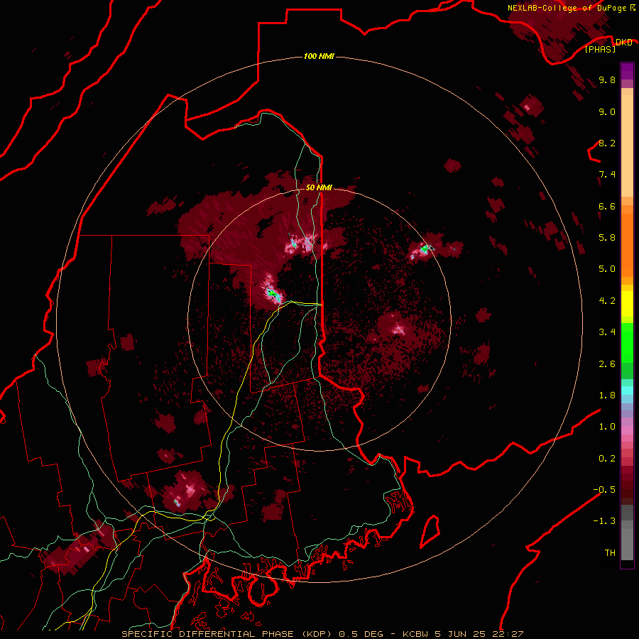Click the -0.5 color scale value
639x639 pixels.
[604, 490]
